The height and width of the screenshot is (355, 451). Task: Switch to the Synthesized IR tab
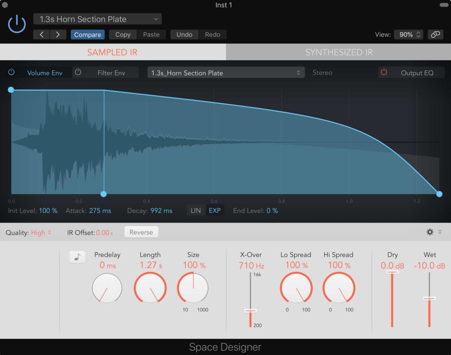339,52
